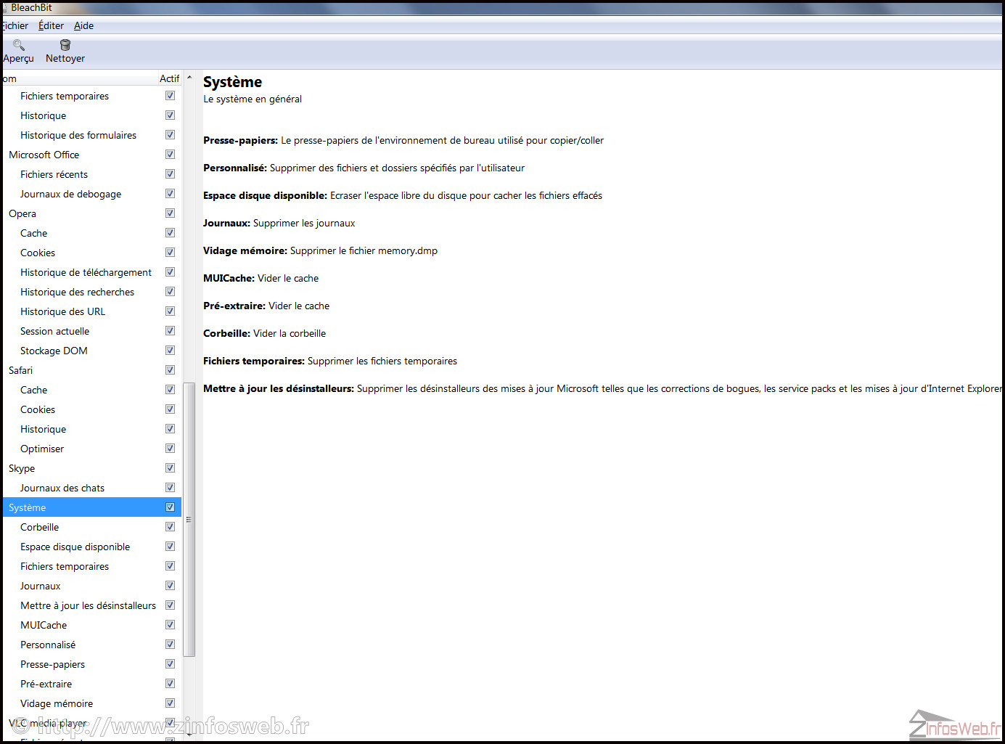The height and width of the screenshot is (744, 1005).
Task: Uncheck the Cache option under Safari
Action: pos(170,389)
